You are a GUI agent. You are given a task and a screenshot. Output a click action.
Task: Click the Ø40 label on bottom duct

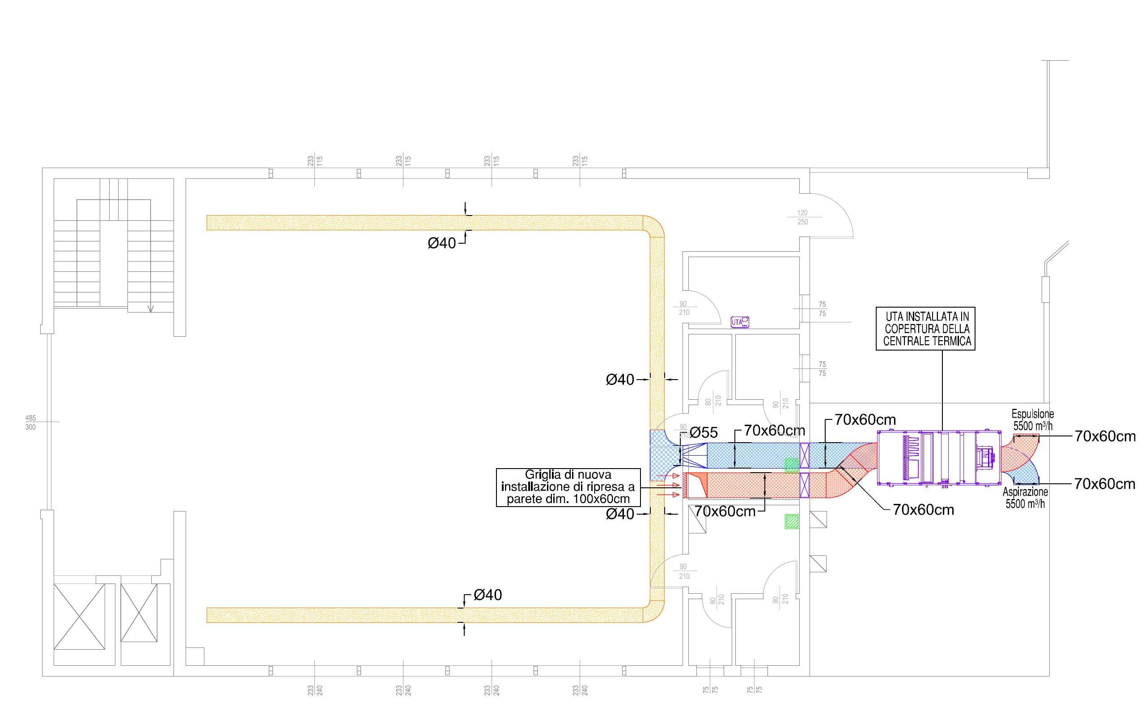pyautogui.click(x=488, y=595)
